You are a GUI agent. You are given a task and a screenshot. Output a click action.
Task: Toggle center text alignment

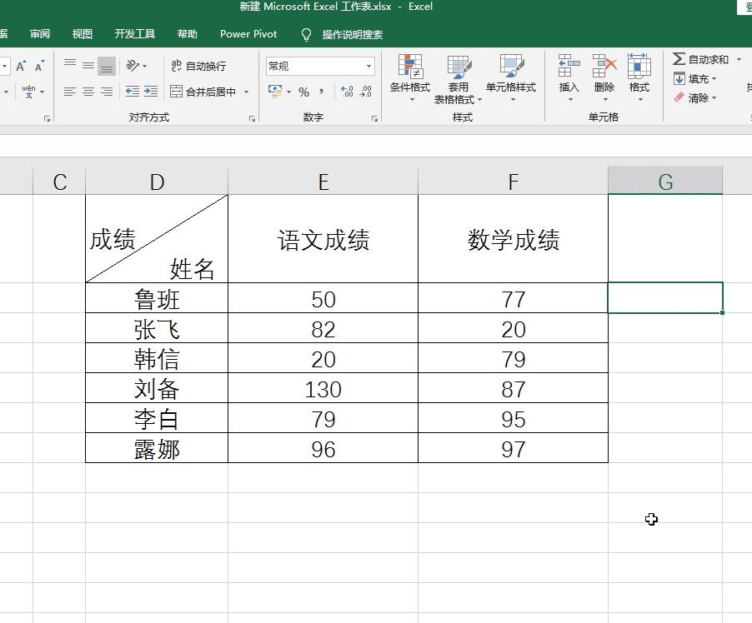pyautogui.click(x=87, y=92)
